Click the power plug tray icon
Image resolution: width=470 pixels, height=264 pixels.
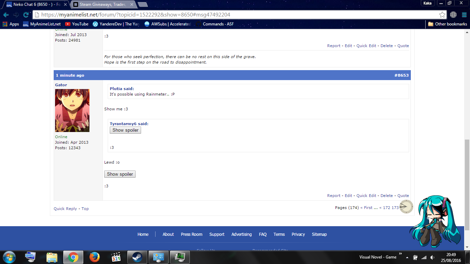416,257
